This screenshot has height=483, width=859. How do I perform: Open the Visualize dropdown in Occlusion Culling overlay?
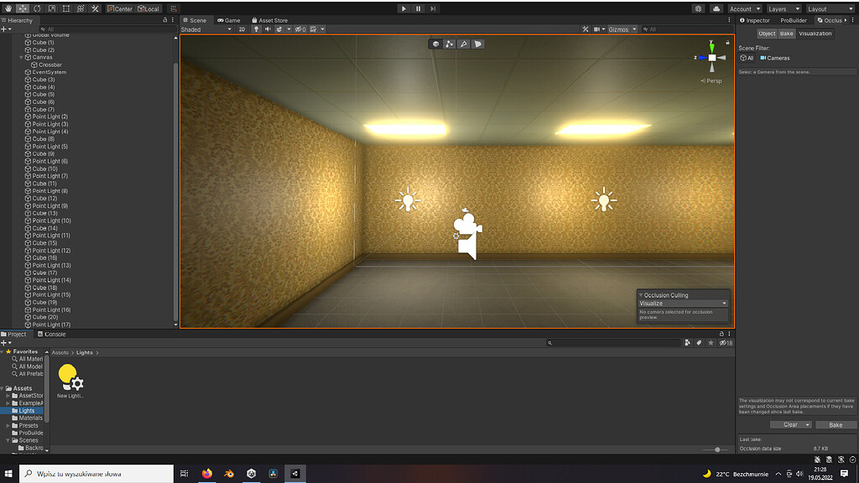click(x=682, y=303)
